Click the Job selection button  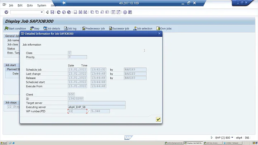pyautogui.click(x=143, y=28)
